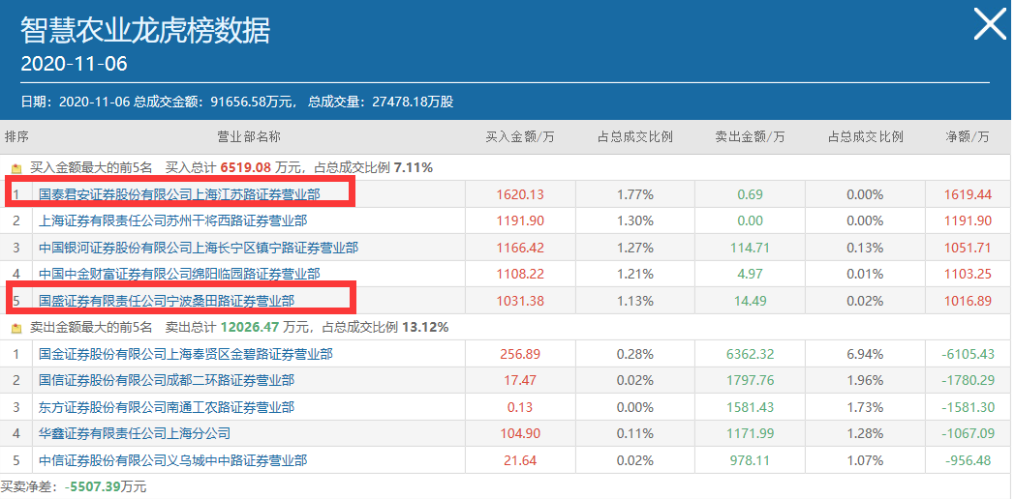This screenshot has height=499, width=1015.
Task: Select sell amount 978.11 cell
Action: (750, 461)
